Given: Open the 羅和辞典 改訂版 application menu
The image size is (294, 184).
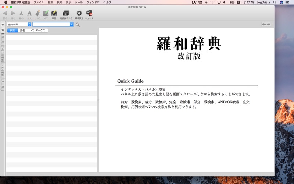Looking at the screenshot, I should (21, 2).
